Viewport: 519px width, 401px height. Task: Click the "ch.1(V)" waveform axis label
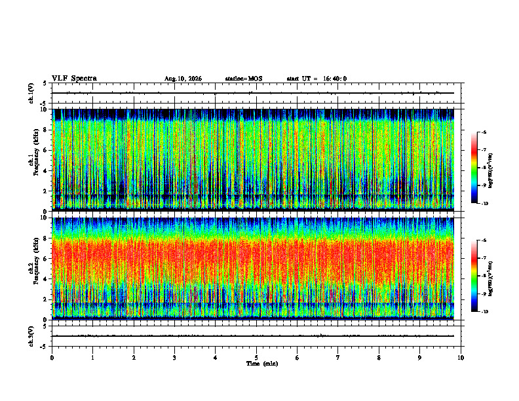(x=31, y=93)
